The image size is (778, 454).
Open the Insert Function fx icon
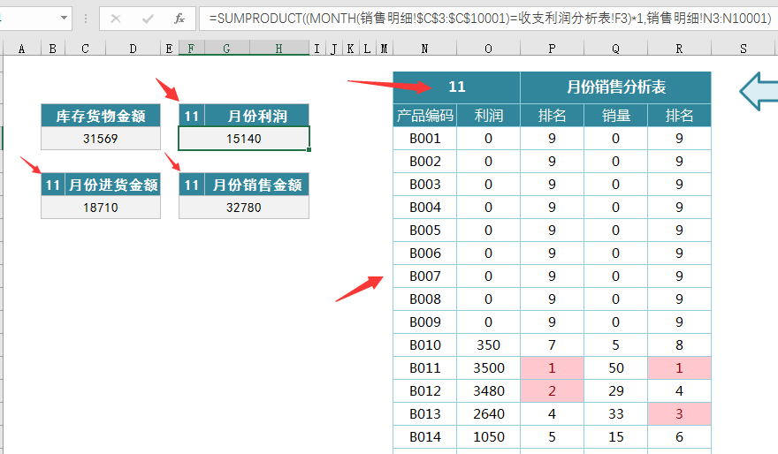coord(179,19)
